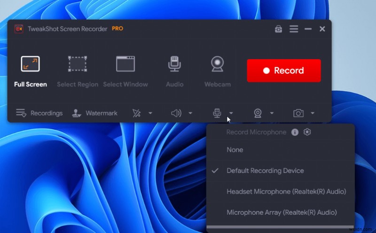Open the toolbox icon in title bar
This screenshot has height=233, width=376.
point(279,29)
